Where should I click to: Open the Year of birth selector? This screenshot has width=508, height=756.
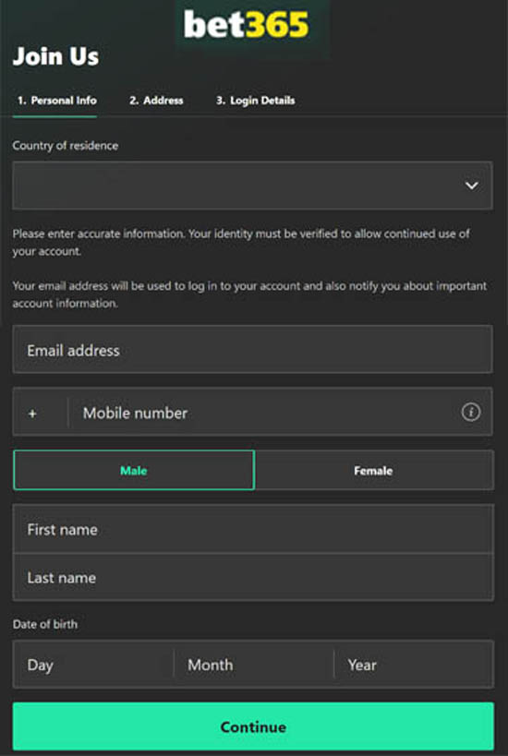pyautogui.click(x=414, y=665)
